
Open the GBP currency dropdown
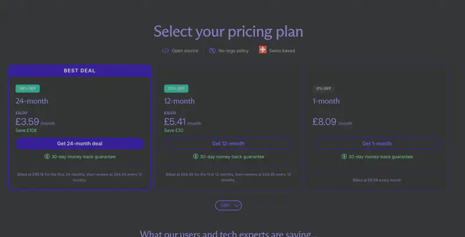click(x=228, y=205)
